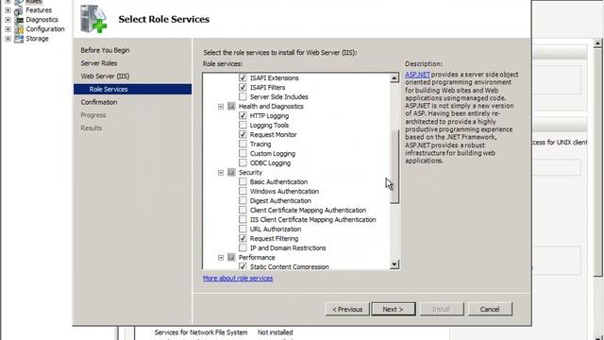
Task: Click the Diagnostics icon in the tree
Action: tap(19, 20)
